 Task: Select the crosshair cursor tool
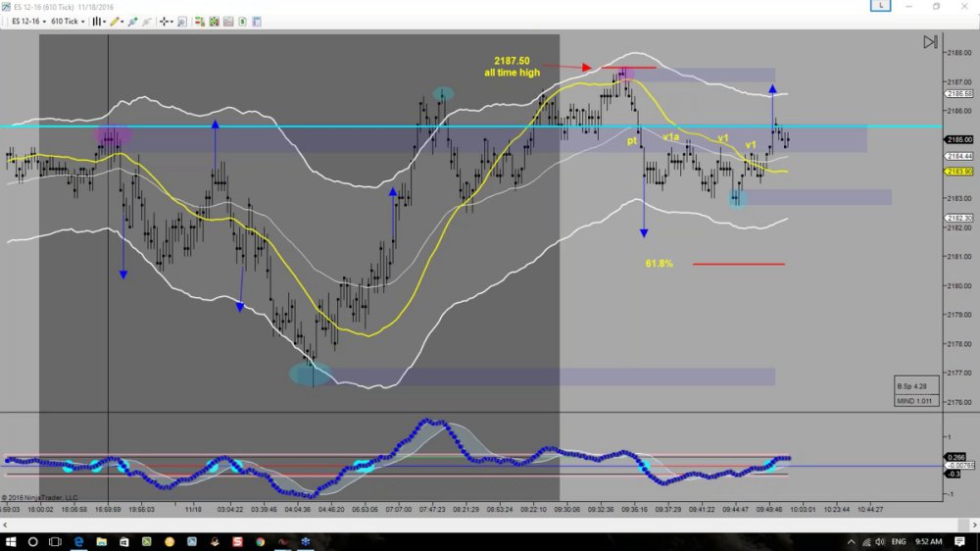click(x=166, y=22)
